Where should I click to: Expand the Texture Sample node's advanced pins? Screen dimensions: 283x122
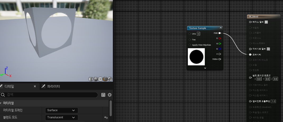205,68
